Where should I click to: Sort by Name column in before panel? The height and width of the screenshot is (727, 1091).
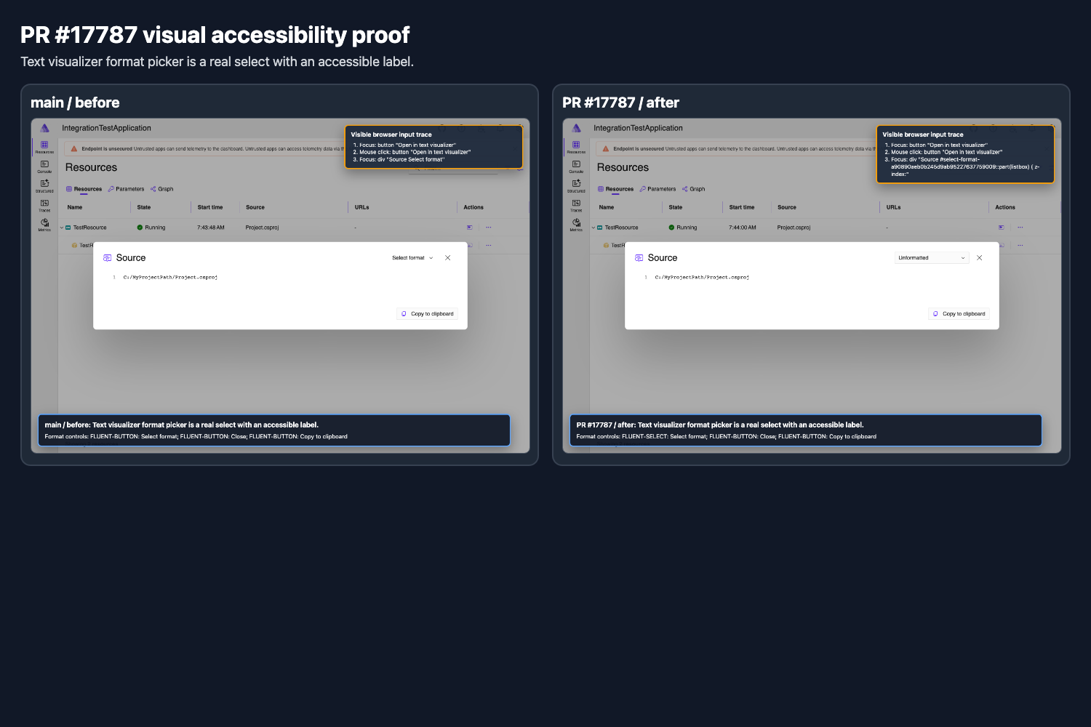click(x=75, y=207)
